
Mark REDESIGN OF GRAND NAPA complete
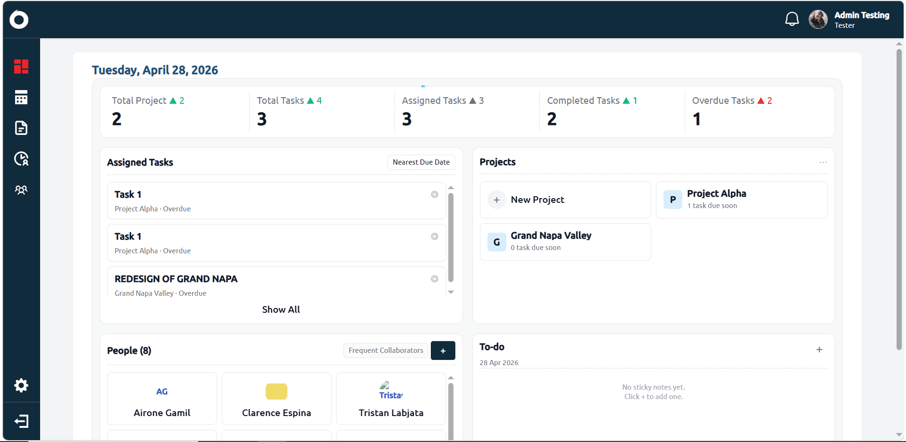434,278
